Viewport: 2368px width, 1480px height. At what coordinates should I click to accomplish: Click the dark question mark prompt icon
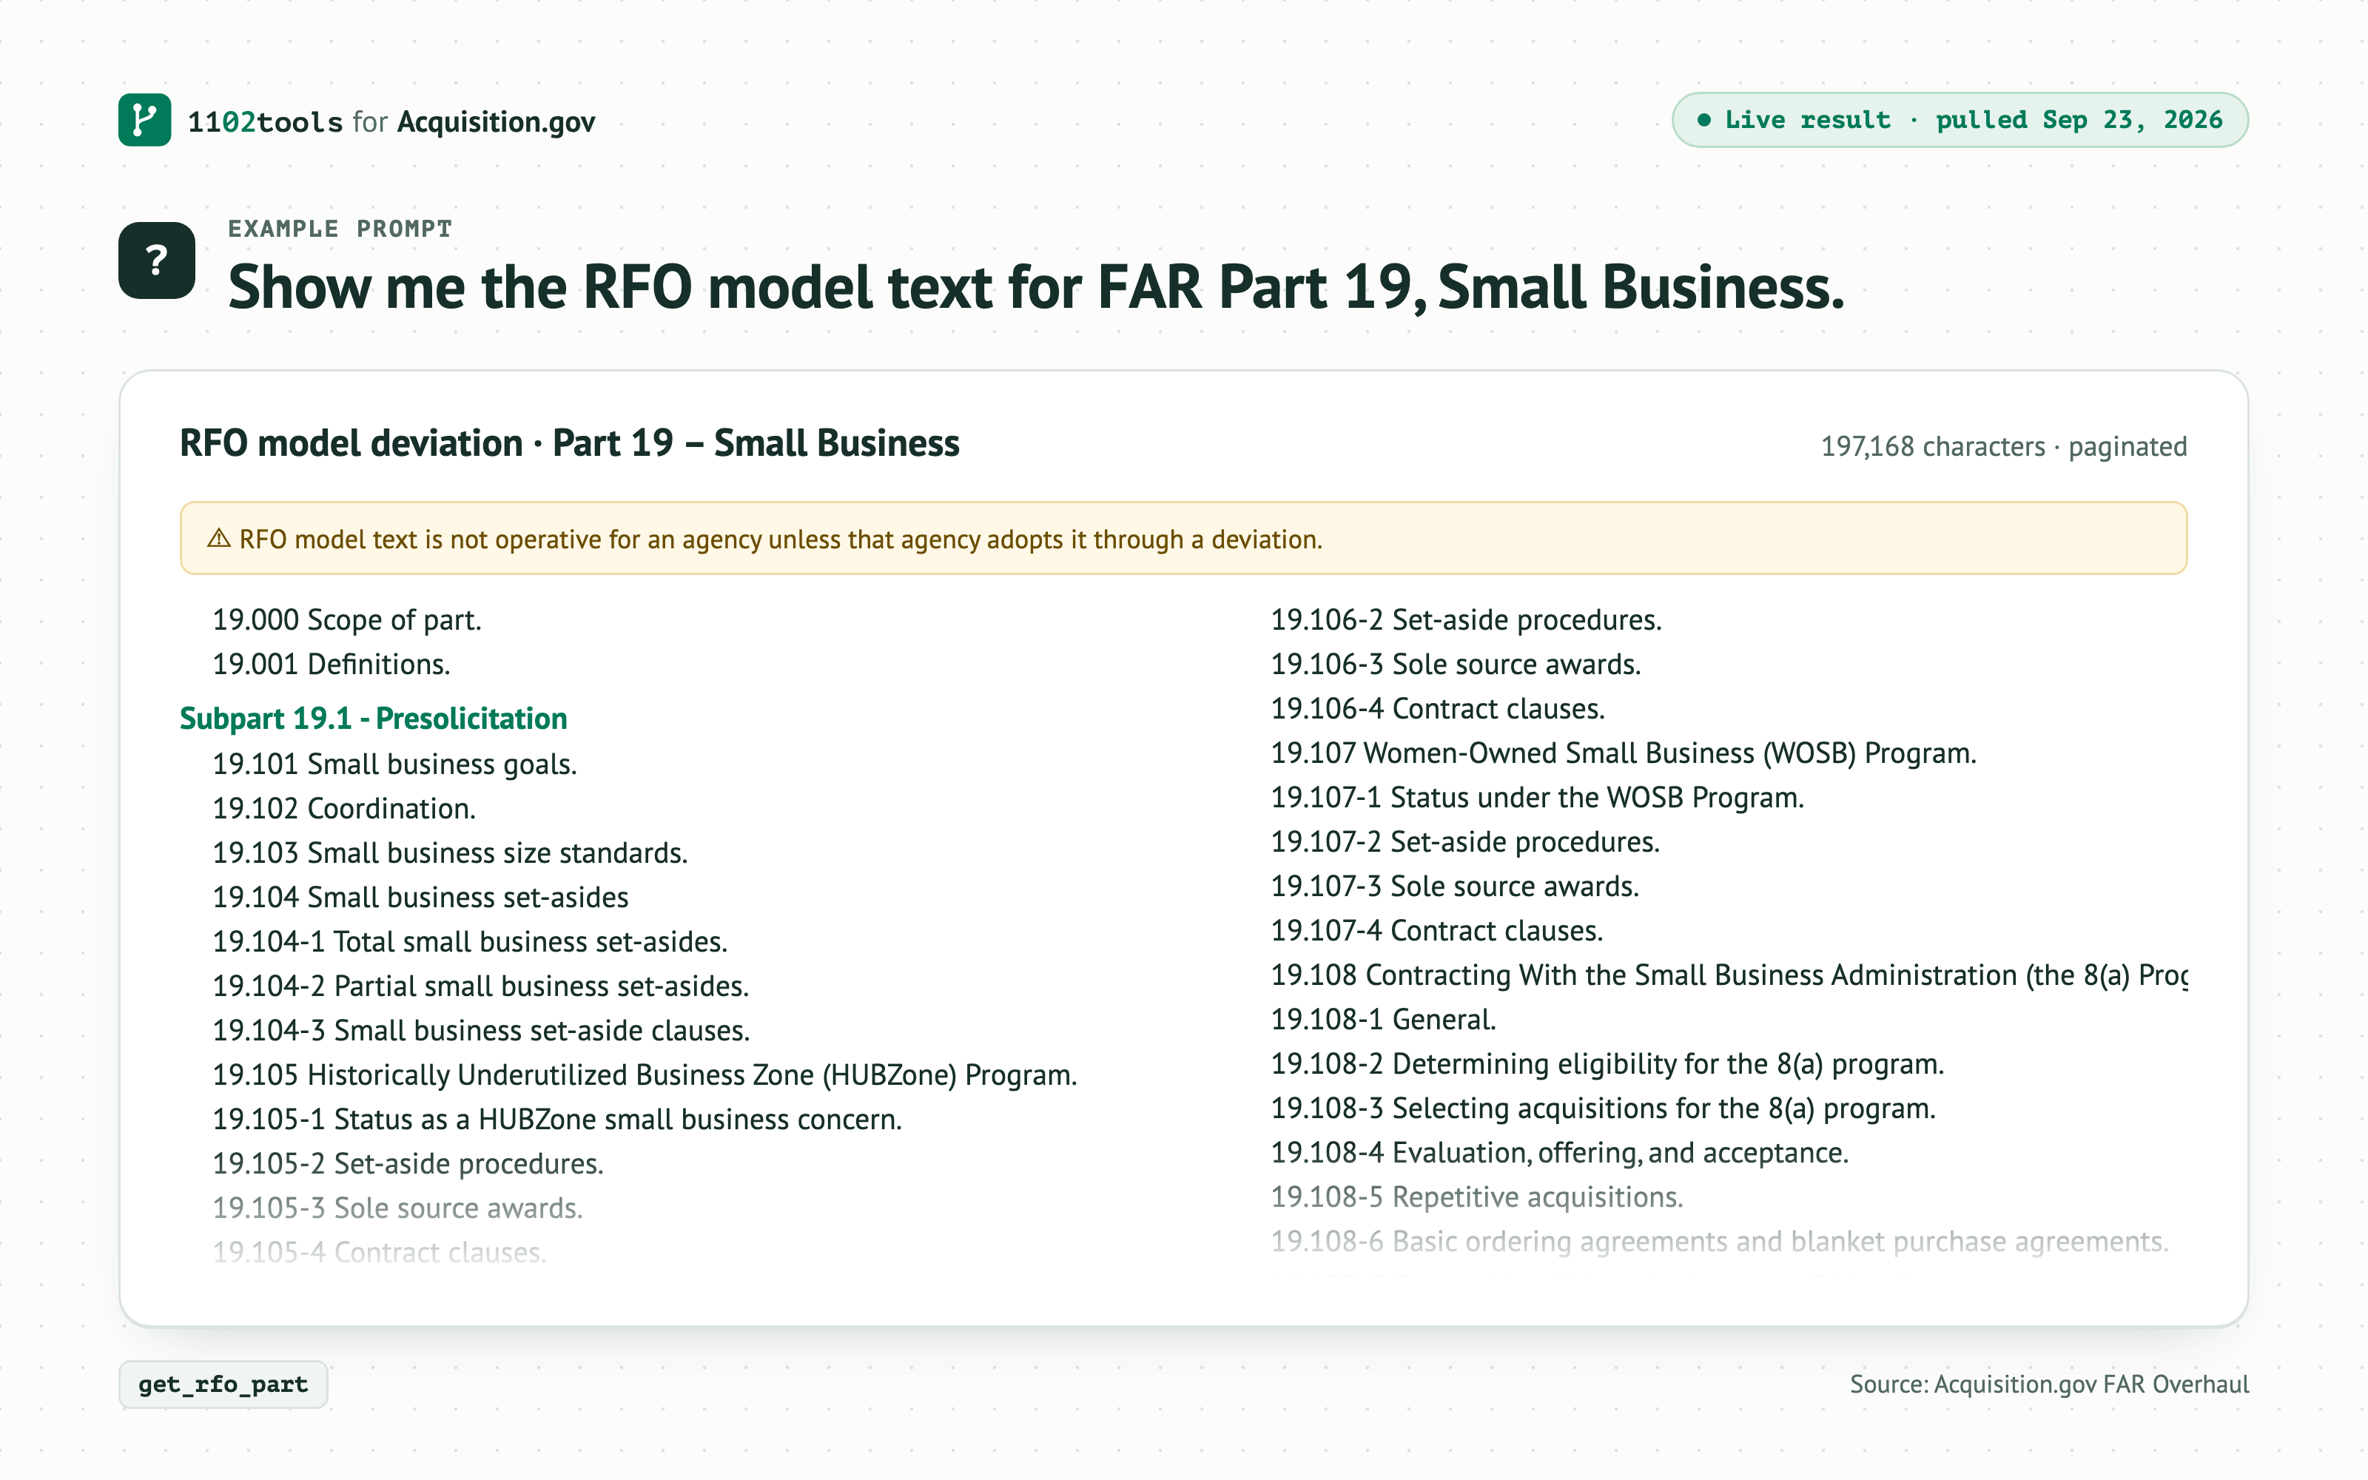(x=157, y=260)
